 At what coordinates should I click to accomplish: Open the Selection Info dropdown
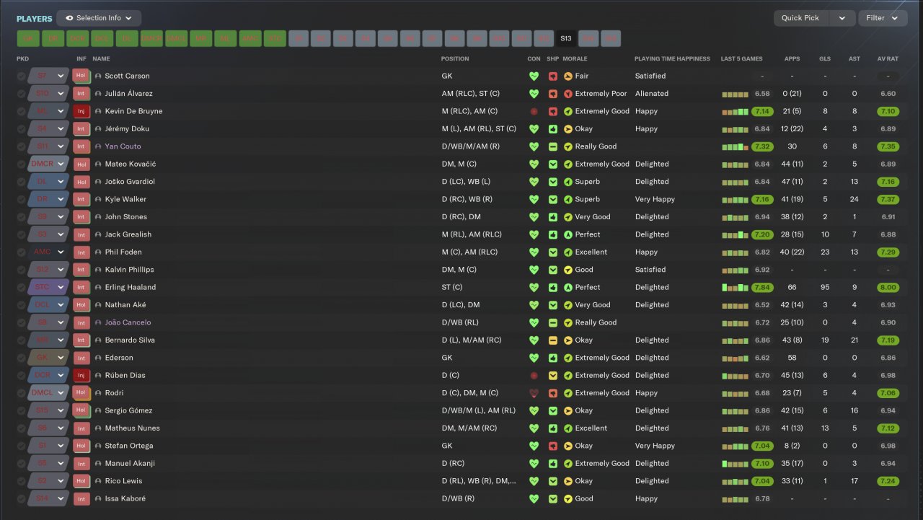point(99,18)
